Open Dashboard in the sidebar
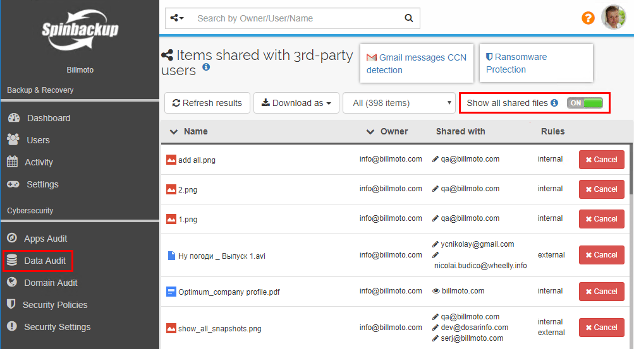Screen dimensions: 634x349 49,118
